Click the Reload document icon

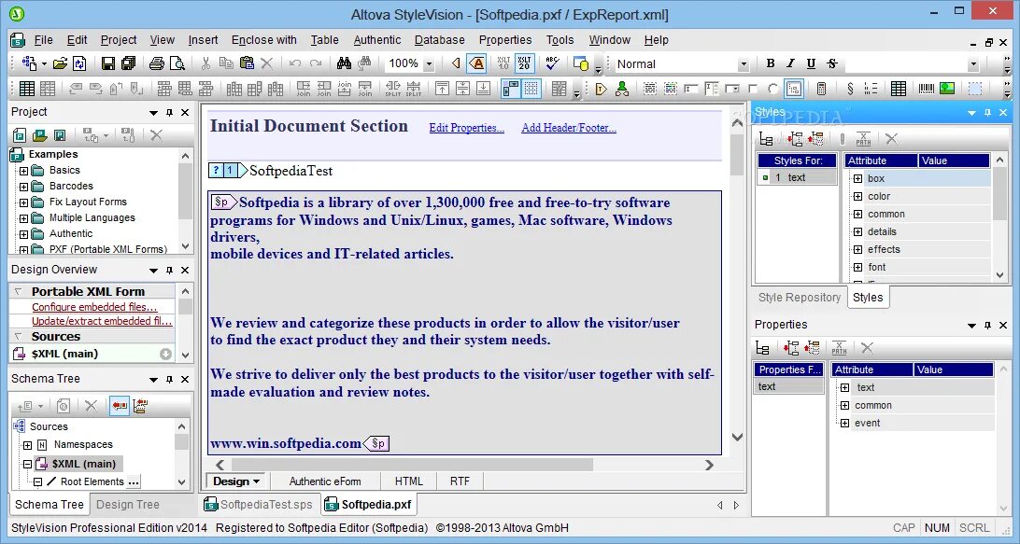(x=79, y=63)
